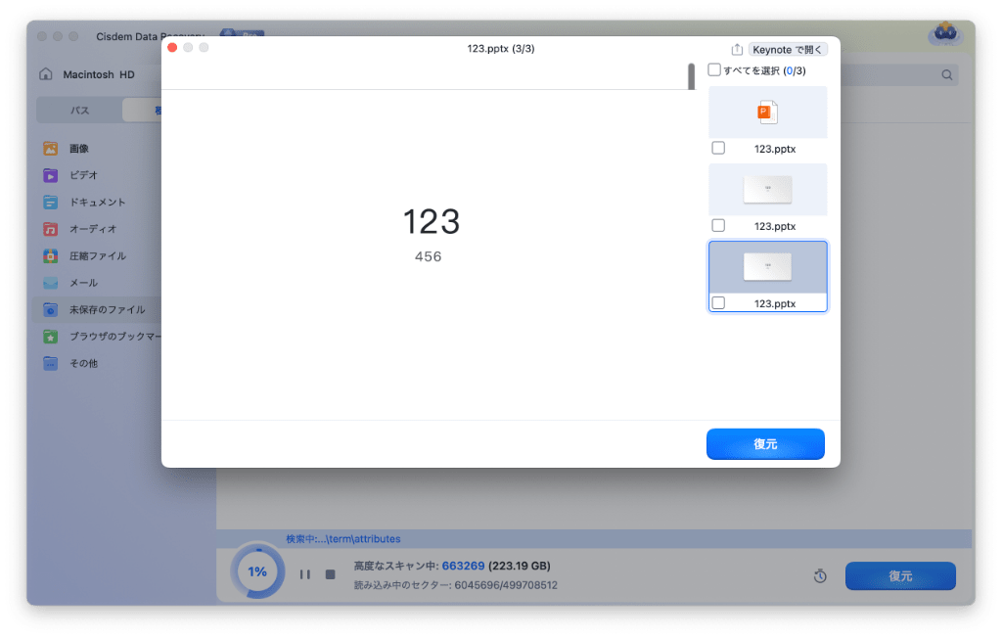This screenshot has height=638, width=1002.
Task: Select the PowerPoint icon thumbnail
Action: click(767, 113)
